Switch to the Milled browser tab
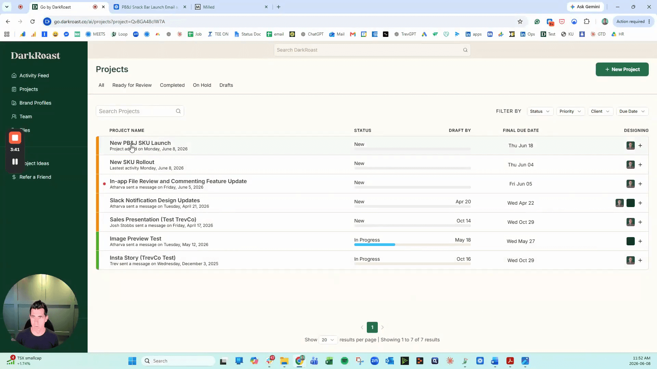Image resolution: width=657 pixels, height=369 pixels. coord(232,7)
